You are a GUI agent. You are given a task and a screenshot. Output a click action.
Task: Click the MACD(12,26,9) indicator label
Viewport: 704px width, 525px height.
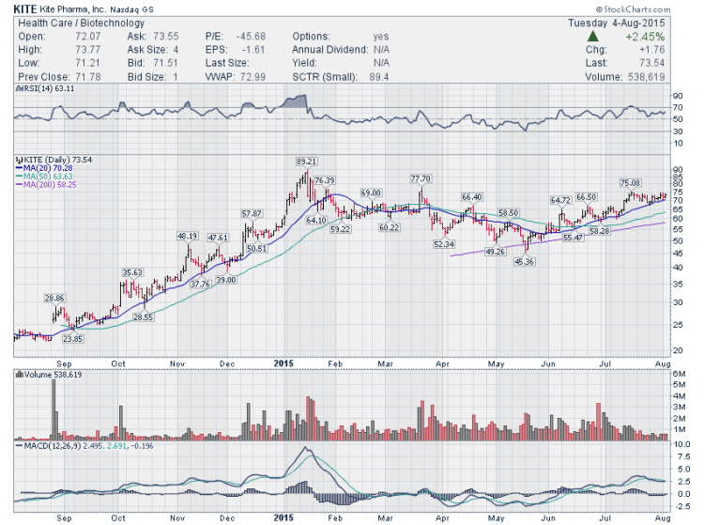pos(84,446)
